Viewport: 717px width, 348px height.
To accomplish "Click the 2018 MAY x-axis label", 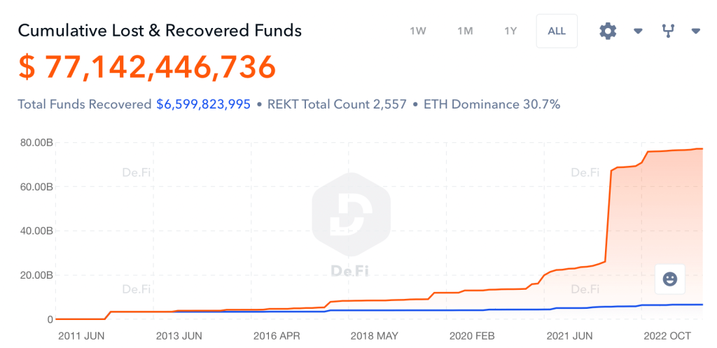I will click(x=374, y=336).
